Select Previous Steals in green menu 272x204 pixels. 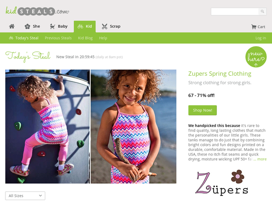pyautogui.click(x=58, y=38)
